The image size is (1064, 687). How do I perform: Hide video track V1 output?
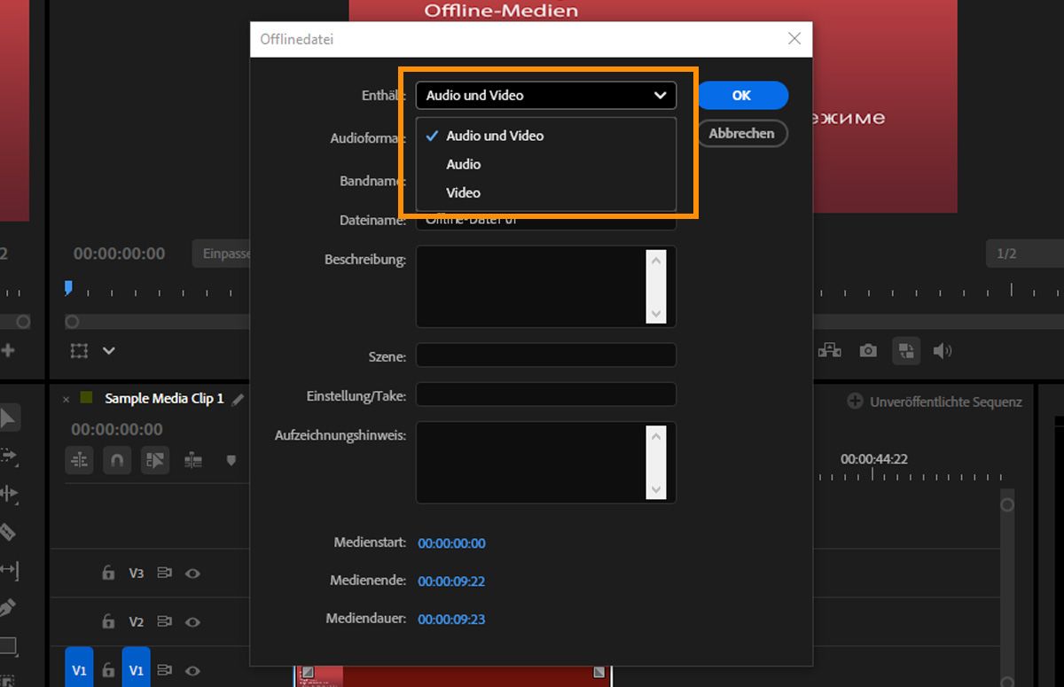point(192,671)
